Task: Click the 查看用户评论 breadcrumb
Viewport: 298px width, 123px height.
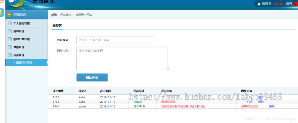Action: (x=83, y=15)
